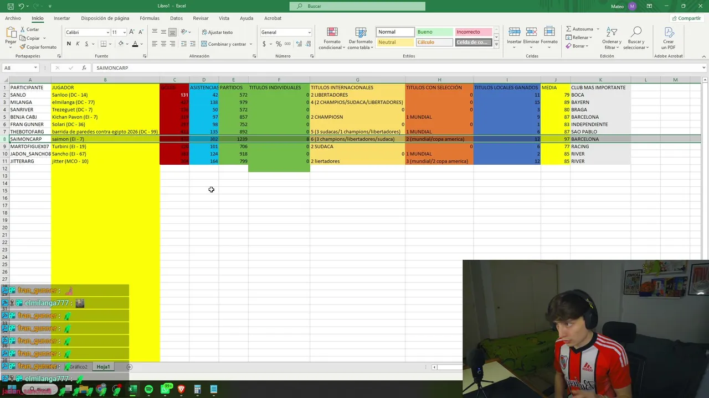Click the Compartir share button
Viewport: 709px width, 398px height.
pos(686,18)
